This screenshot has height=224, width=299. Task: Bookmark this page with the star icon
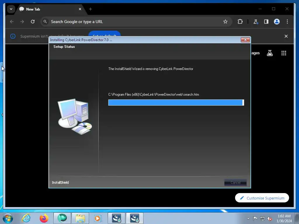coord(225,22)
